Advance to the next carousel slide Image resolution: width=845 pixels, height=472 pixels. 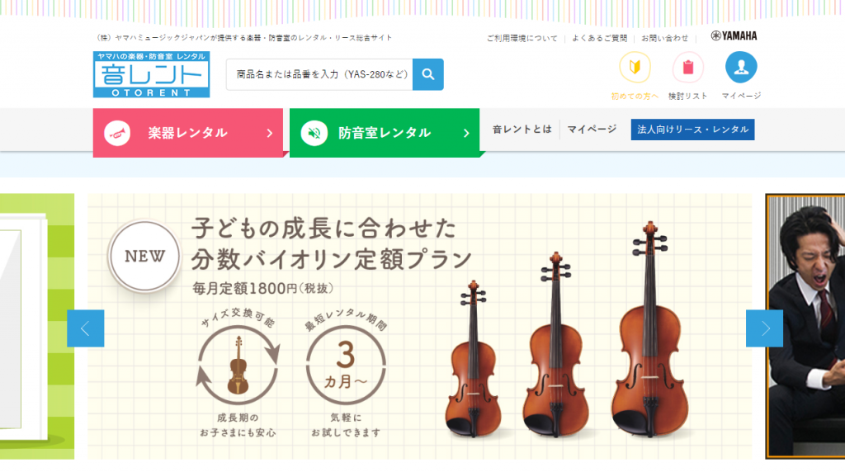[x=764, y=328]
